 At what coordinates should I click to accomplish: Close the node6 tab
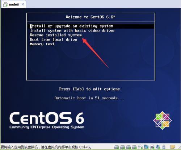pos(22,4)
